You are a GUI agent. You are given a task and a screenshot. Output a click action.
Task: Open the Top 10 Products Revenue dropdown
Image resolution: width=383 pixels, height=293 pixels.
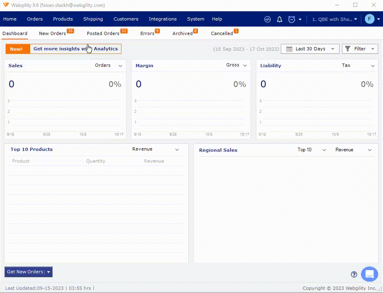click(x=155, y=149)
